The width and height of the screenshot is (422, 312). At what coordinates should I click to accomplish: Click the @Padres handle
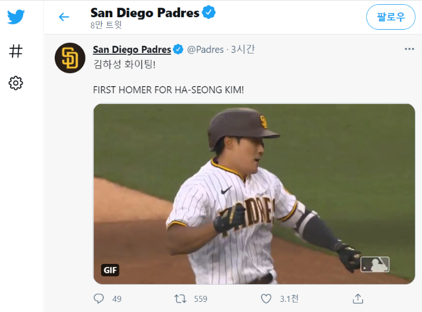[x=205, y=49]
